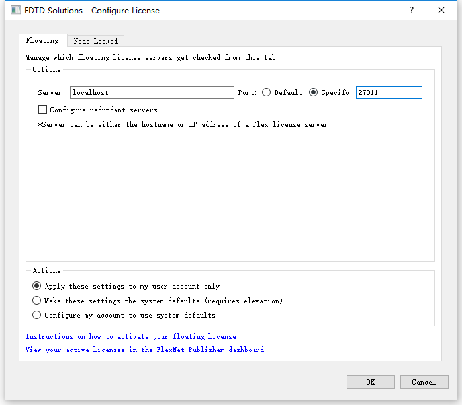The height and width of the screenshot is (405, 462).
Task: Enable Configure redundant servers checkbox
Action: [x=43, y=110]
